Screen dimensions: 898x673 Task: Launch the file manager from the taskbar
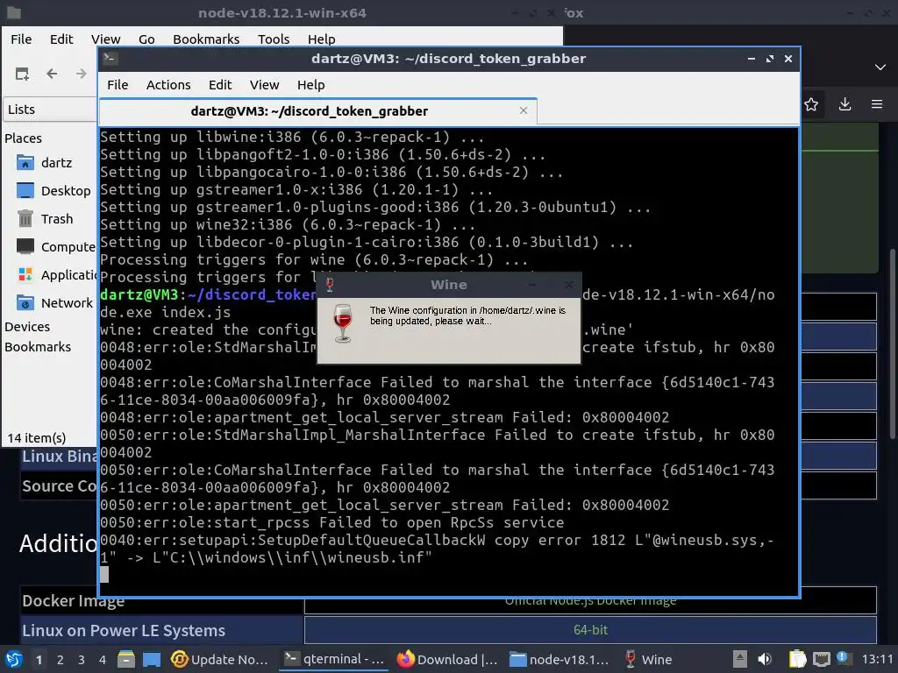point(126,659)
